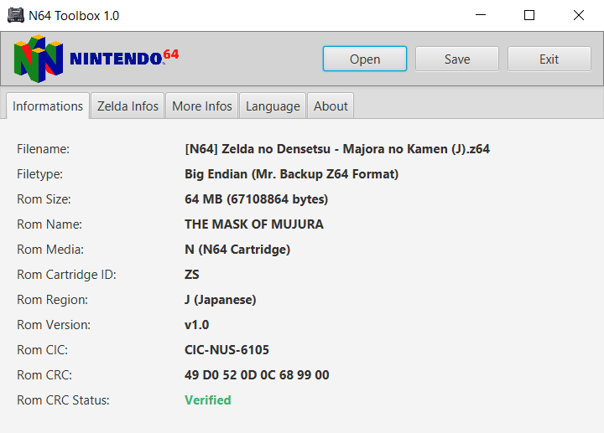Select the Big Endian filetype value

click(x=291, y=174)
